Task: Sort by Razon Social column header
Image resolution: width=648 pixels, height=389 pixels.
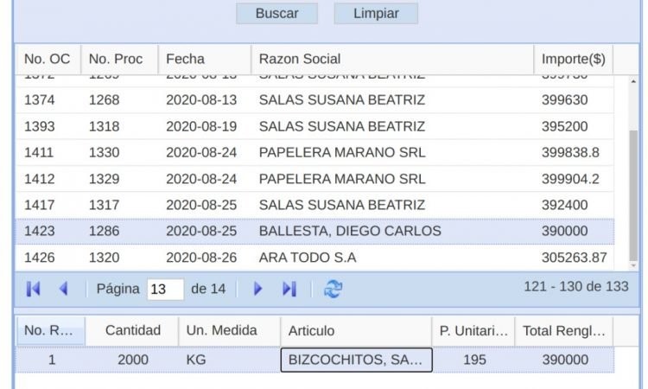Action: point(392,59)
